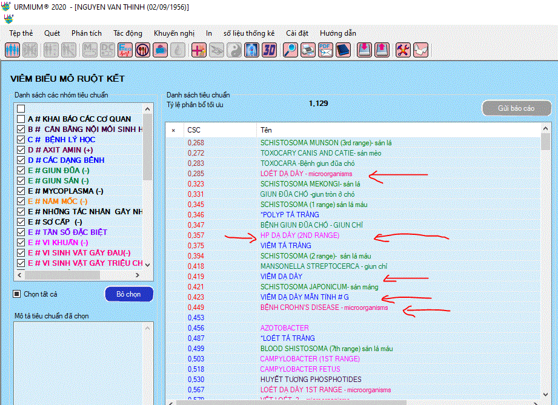The height and width of the screenshot is (405, 558).
Task: Click the CSC column header
Action: pos(194,130)
